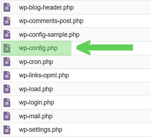Click the wp-comments-post.php file icon
Screen dimensions: 151x137
pyautogui.click(x=7, y=21)
